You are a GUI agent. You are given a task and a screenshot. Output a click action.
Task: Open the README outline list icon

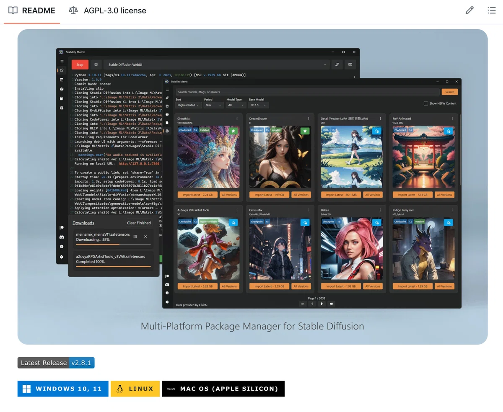492,10
